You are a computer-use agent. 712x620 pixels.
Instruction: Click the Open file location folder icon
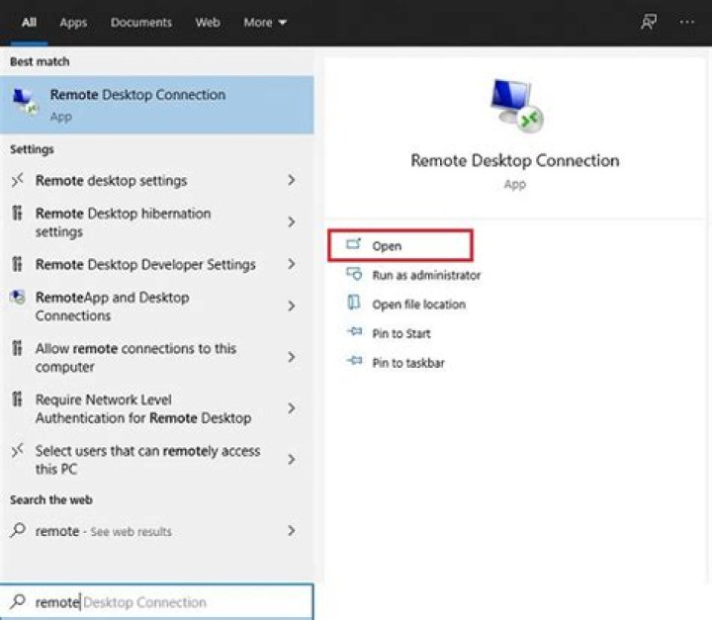click(354, 303)
